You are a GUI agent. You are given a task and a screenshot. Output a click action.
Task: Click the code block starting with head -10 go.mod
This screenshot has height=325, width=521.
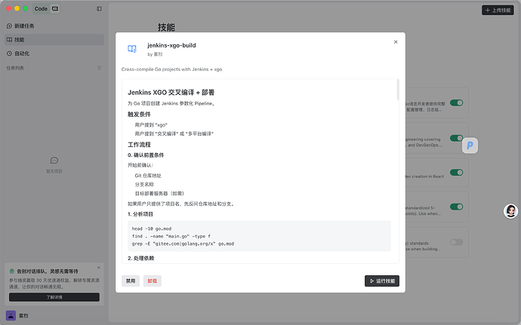pos(259,236)
